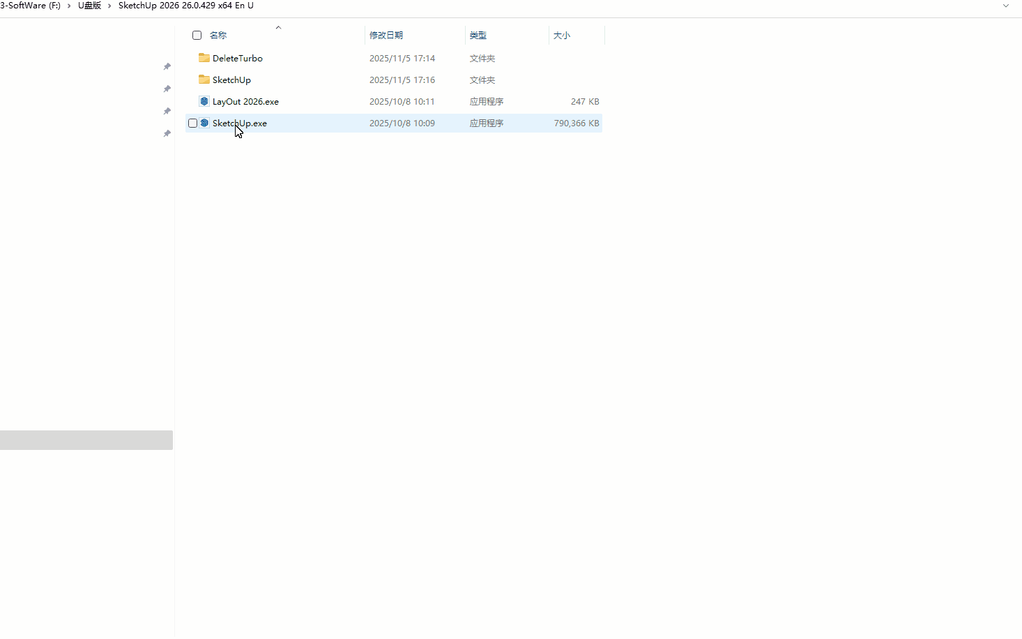Sort files by the 修改日期 column header
Image resolution: width=1022 pixels, height=639 pixels.
point(386,35)
